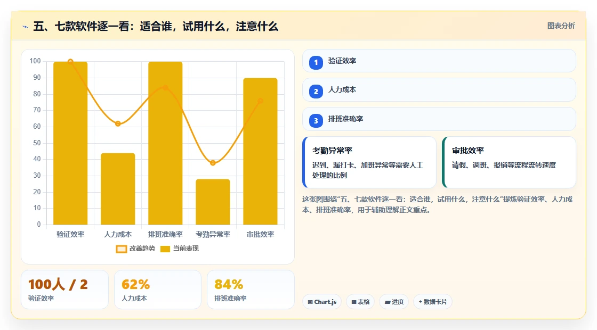Screen dimensions: 597x330
Task: Click the 50 y-axis value
Action: [37, 143]
